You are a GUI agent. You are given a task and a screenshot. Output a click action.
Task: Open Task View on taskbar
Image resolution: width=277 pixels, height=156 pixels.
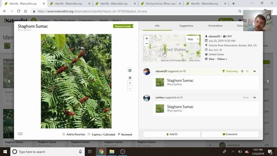pyautogui.click(x=90, y=152)
